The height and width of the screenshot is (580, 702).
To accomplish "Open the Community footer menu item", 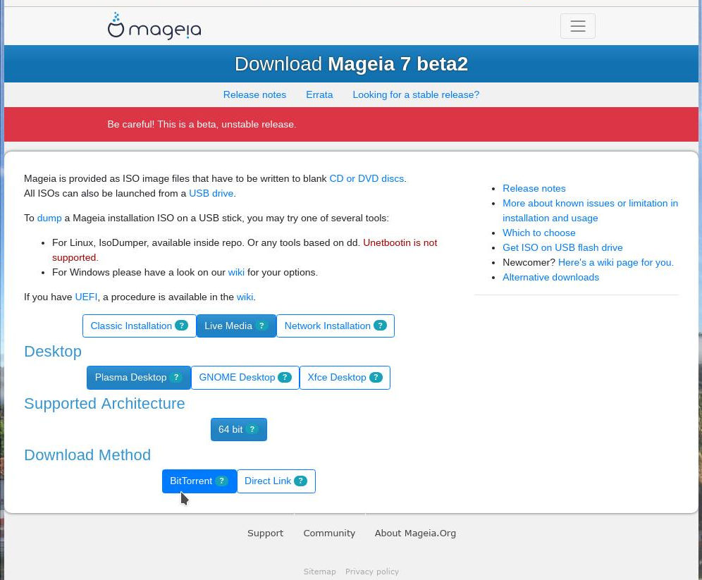I will pyautogui.click(x=329, y=533).
